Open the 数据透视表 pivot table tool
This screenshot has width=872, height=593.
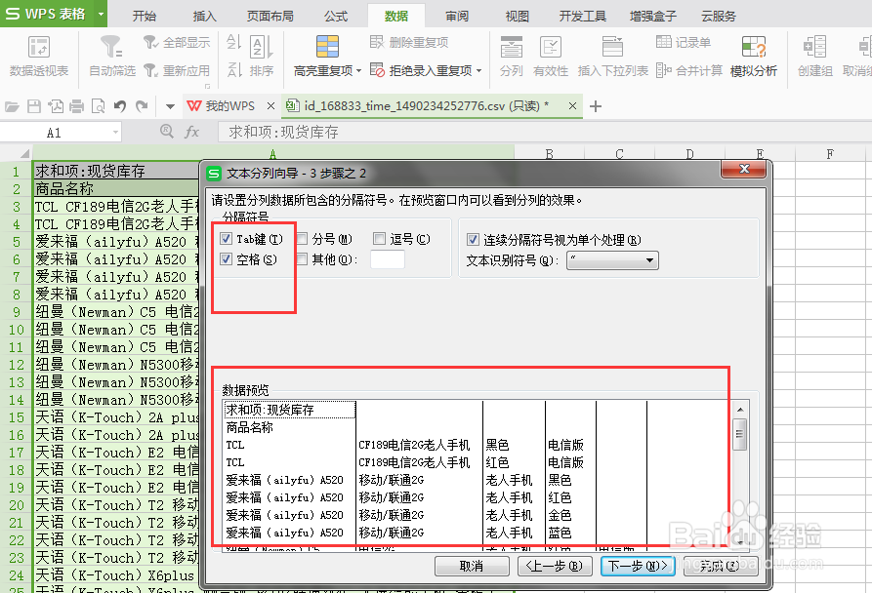(39, 56)
